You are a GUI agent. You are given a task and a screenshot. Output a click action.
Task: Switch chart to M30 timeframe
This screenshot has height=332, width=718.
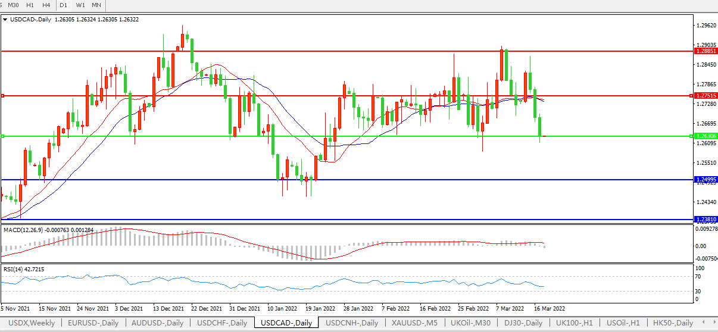[x=13, y=5]
